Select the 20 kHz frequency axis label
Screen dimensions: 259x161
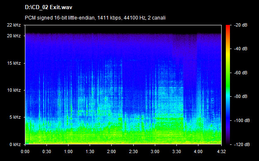coord(14,36)
